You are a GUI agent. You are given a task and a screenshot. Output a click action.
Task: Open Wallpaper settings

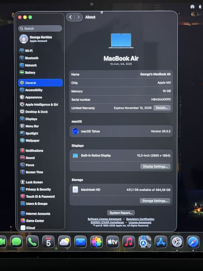click(30, 141)
